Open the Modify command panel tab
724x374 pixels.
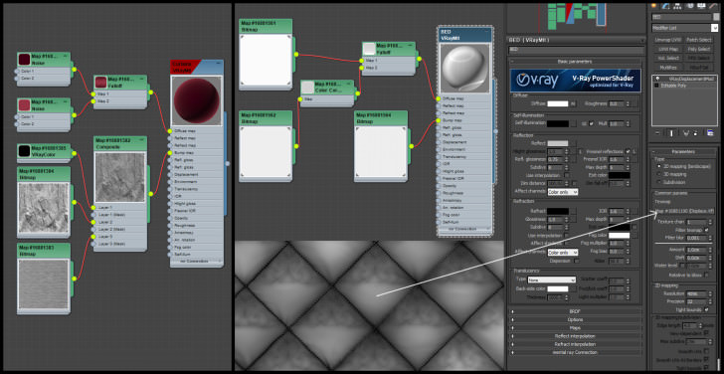tap(665, 6)
